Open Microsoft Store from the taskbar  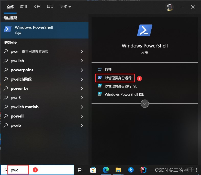pos(93,170)
